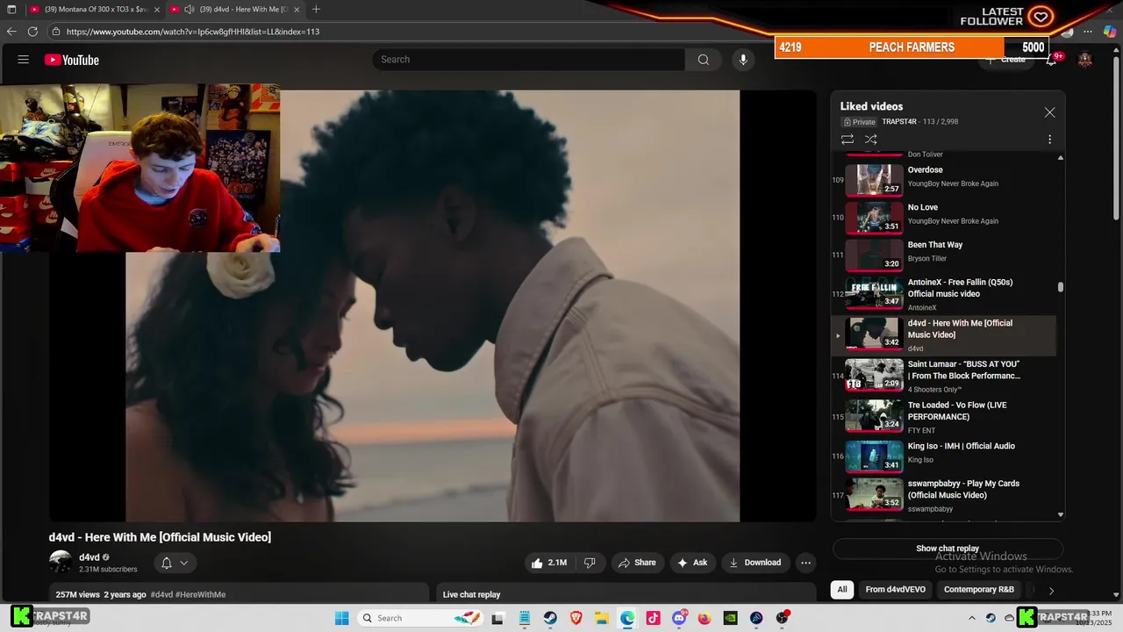The image size is (1123, 632).
Task: Close the Montana Of 300 tab
Action: tap(157, 9)
